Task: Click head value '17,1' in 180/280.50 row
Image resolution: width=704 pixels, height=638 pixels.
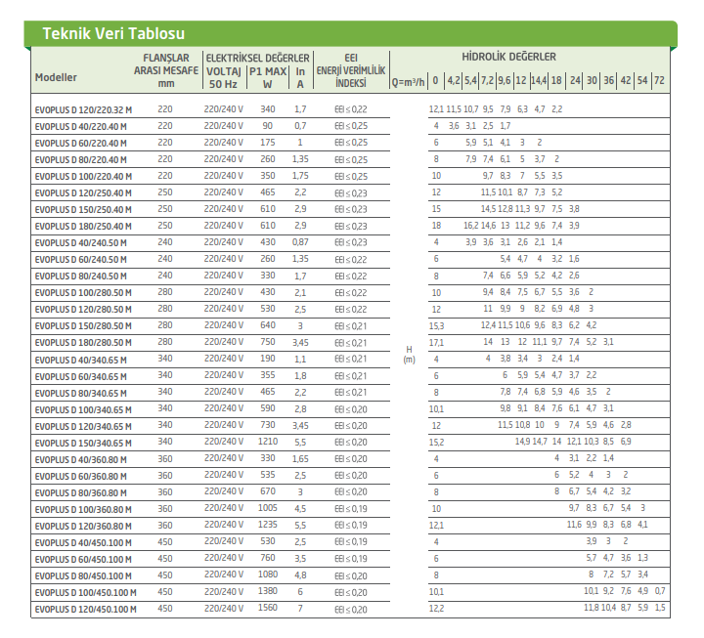Action: (436, 342)
